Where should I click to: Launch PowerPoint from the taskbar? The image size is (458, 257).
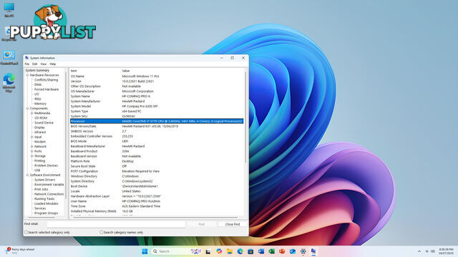[x=282, y=251]
